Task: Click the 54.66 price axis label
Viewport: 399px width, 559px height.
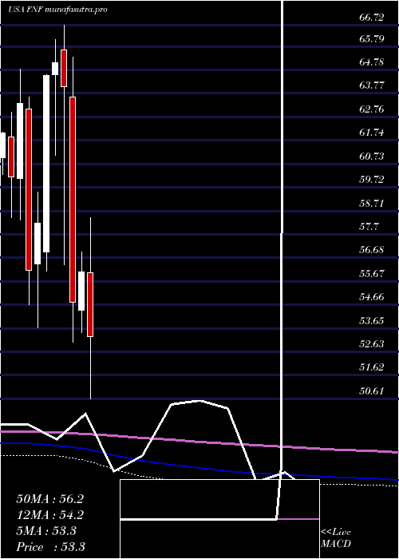Action: pos(372,297)
